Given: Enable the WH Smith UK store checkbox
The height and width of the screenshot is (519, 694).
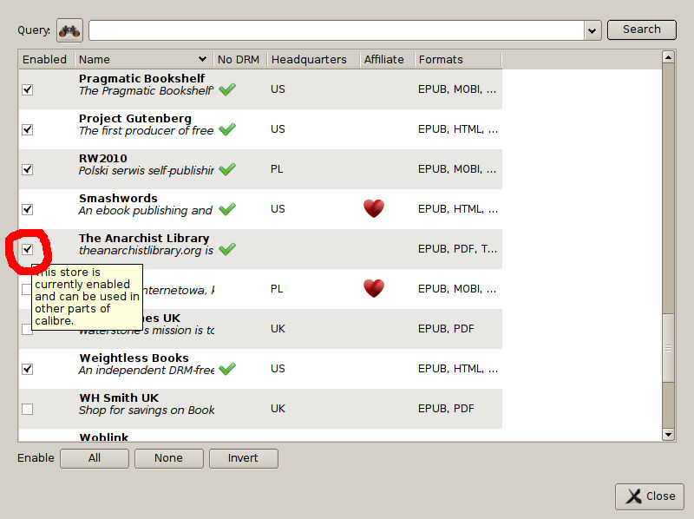Looking at the screenshot, I should point(28,409).
